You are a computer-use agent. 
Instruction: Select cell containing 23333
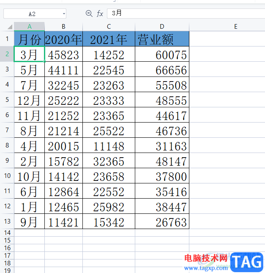(109, 100)
